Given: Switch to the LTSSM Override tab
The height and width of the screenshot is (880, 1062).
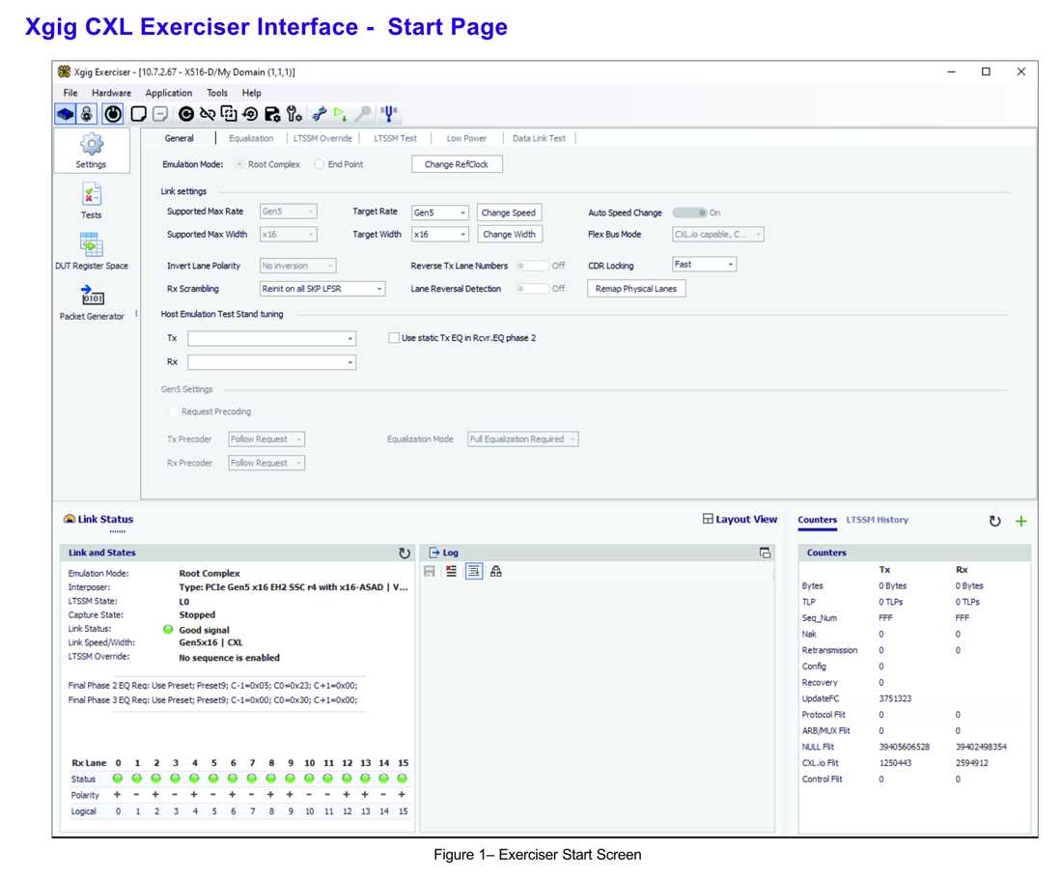Looking at the screenshot, I should 323,138.
